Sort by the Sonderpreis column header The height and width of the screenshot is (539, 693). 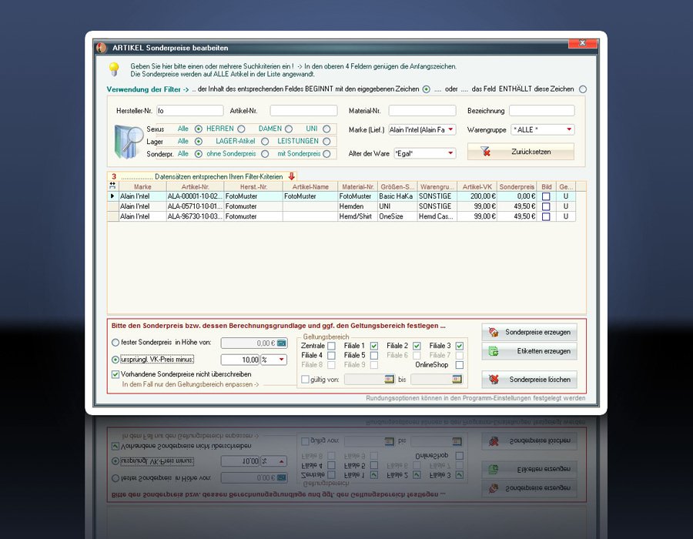pos(517,186)
